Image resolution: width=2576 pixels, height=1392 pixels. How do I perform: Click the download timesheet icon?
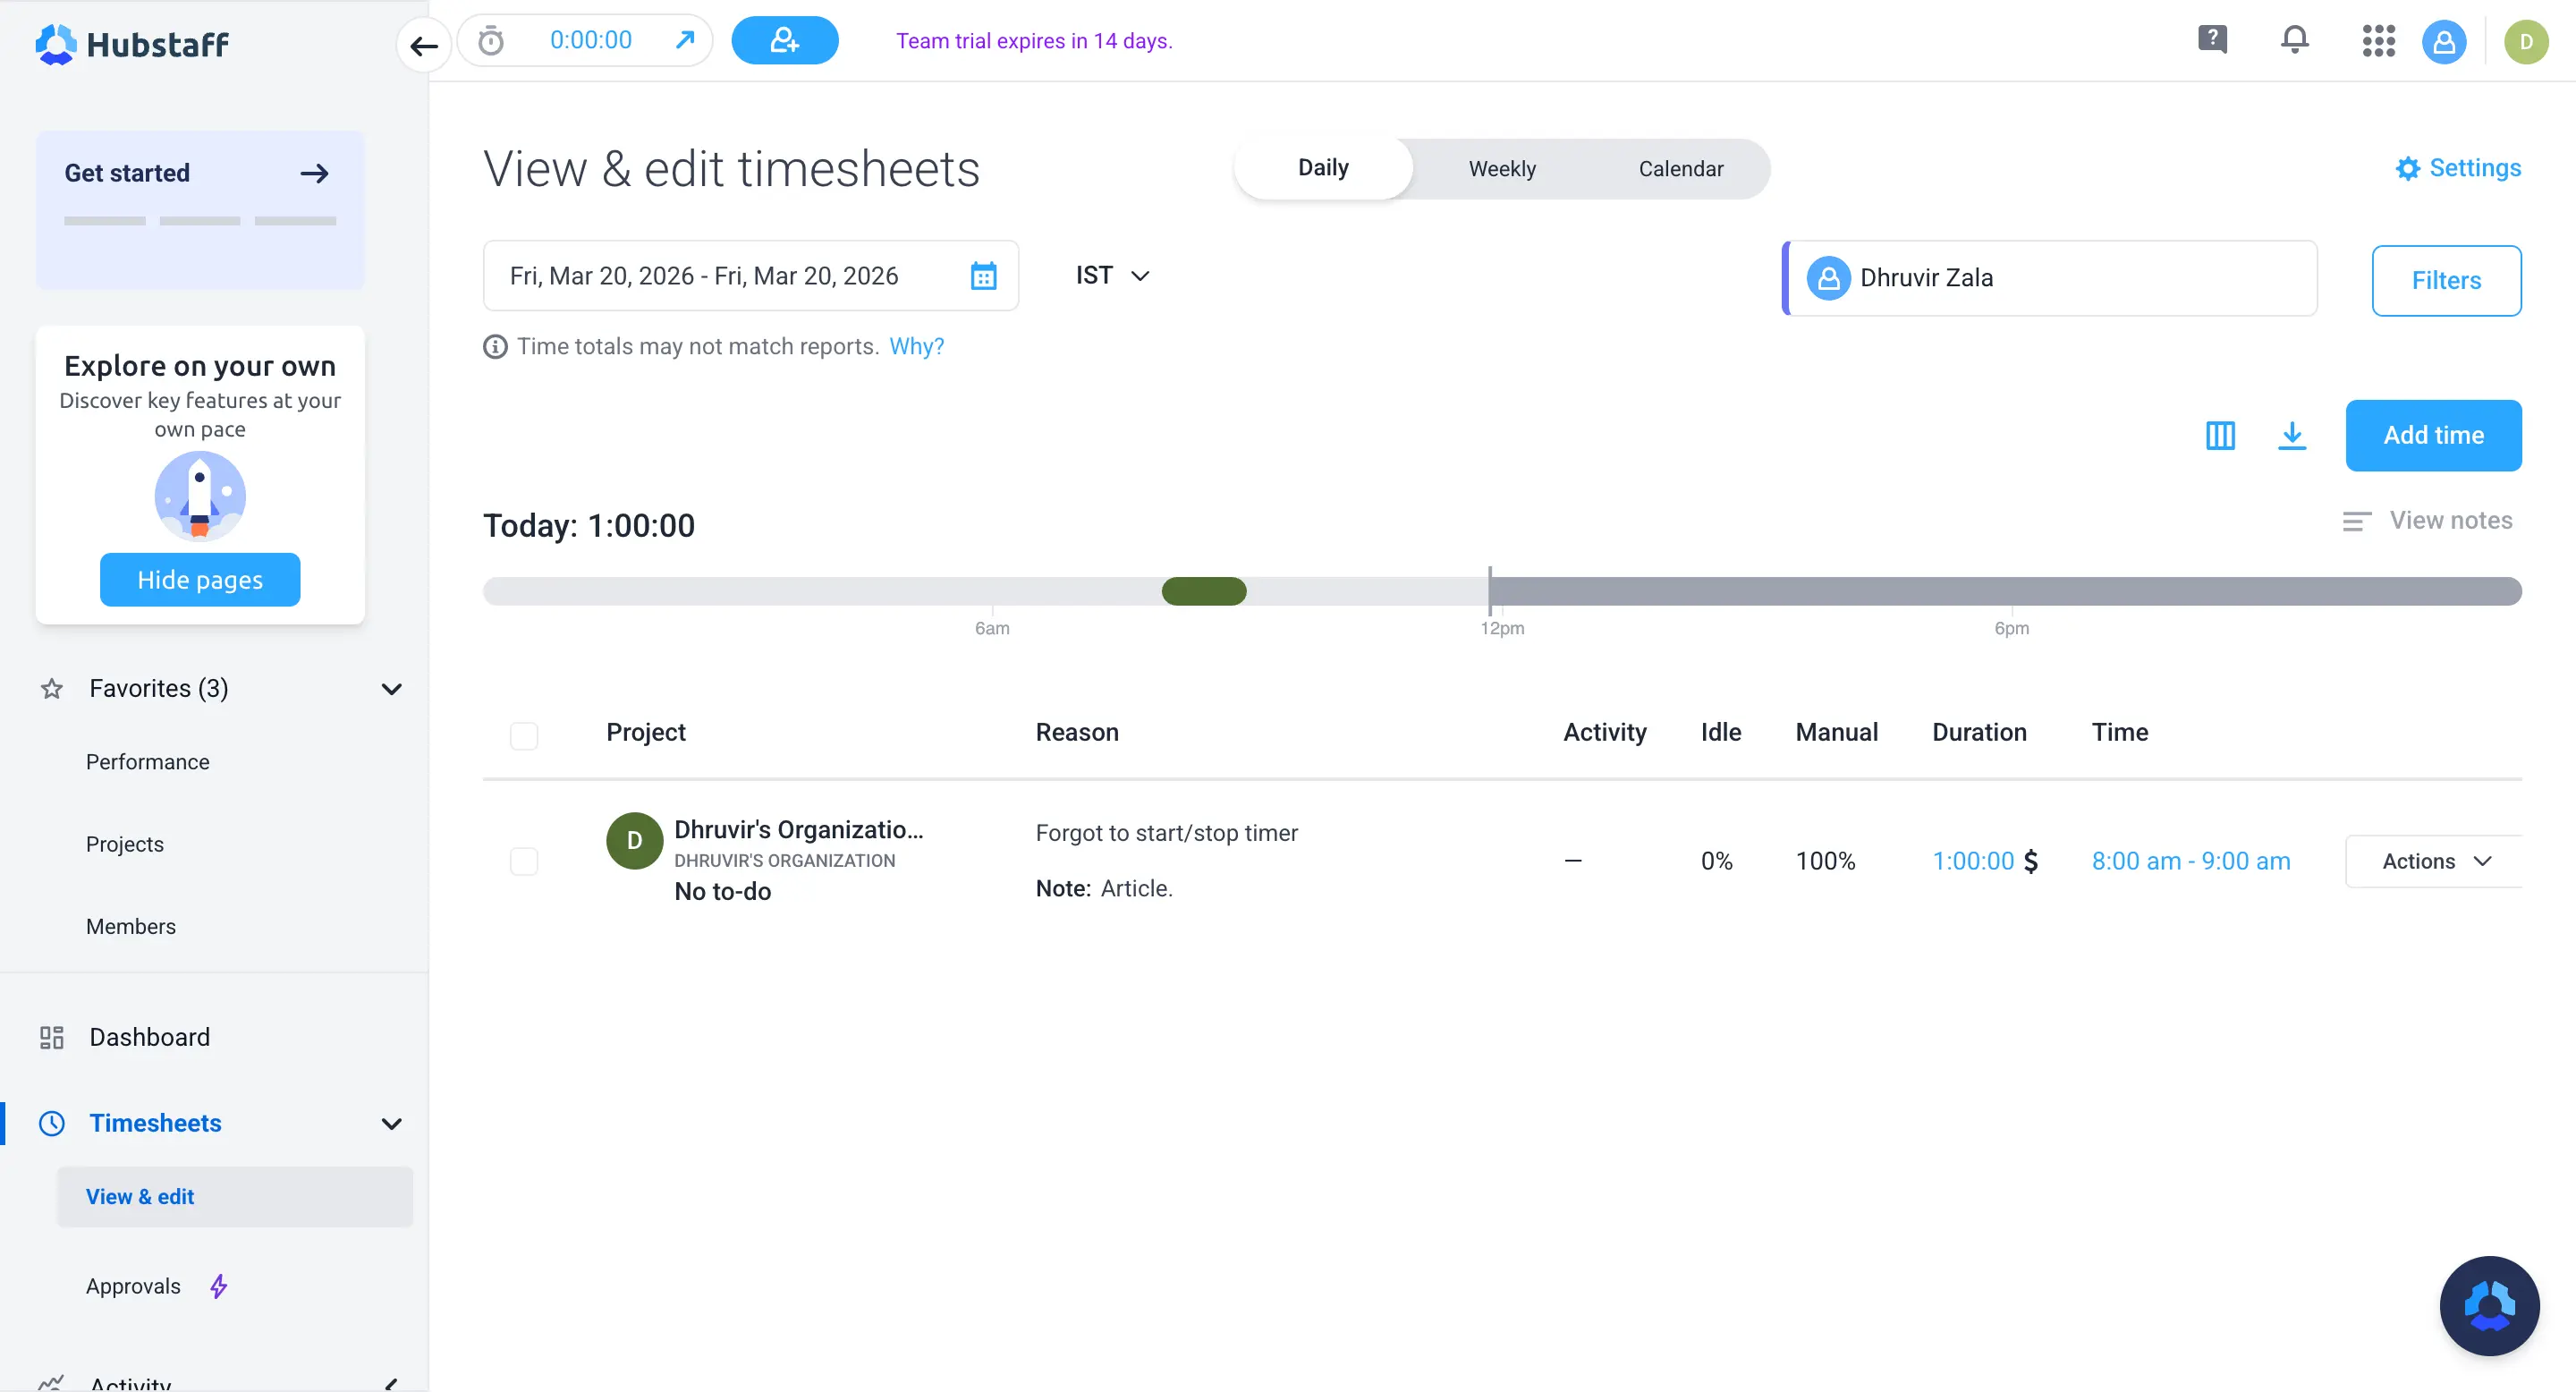[x=2291, y=435]
